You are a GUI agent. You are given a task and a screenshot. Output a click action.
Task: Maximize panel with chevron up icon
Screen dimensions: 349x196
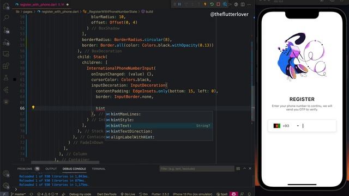pyautogui.click(x=244, y=168)
